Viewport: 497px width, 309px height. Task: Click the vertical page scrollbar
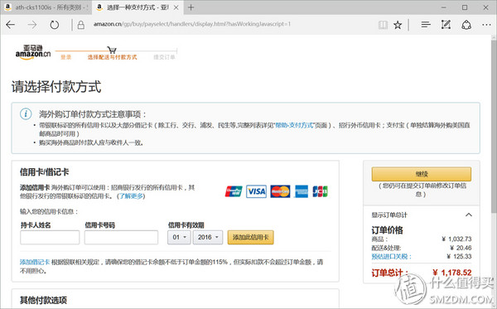[494, 127]
